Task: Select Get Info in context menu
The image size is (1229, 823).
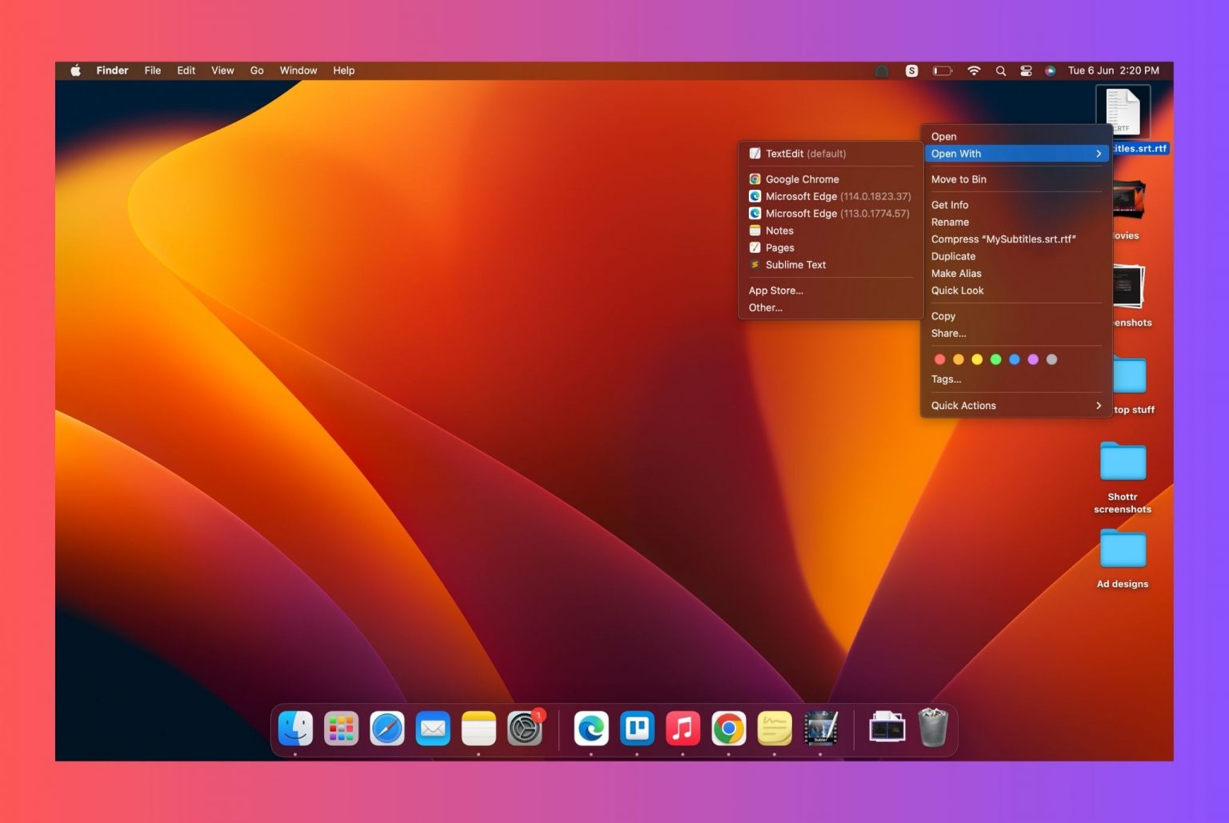Action: pyautogui.click(x=950, y=205)
